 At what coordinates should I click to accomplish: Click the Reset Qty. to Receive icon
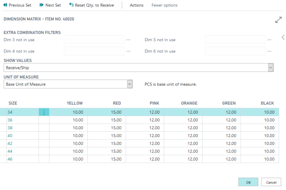(x=71, y=5)
